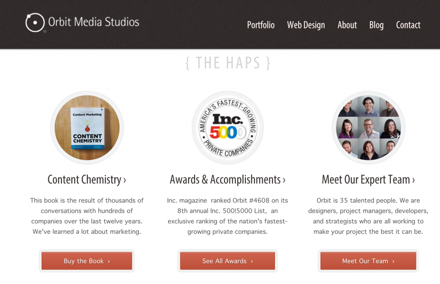This screenshot has width=440, height=284.
Task: Navigate to the Blog
Action: [376, 25]
